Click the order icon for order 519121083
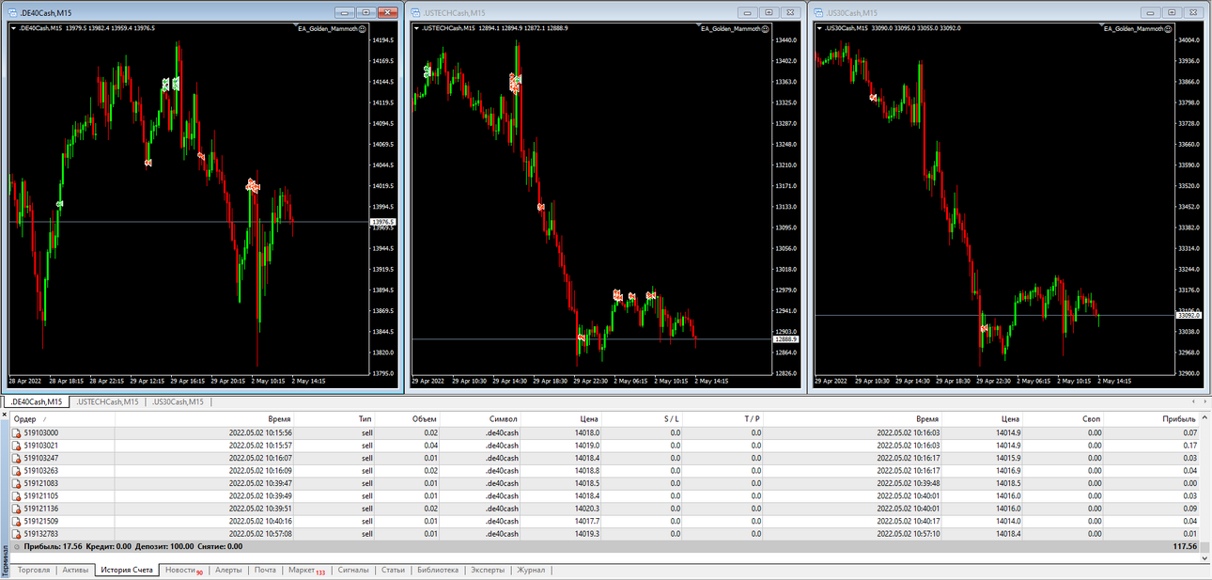 click(x=17, y=483)
